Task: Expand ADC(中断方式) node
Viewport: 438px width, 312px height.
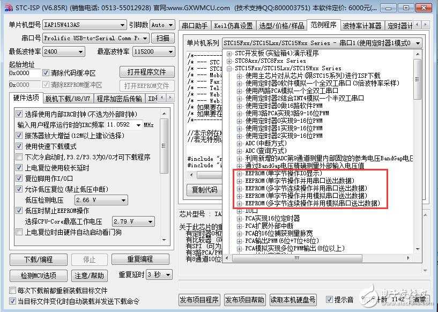Action: [x=240, y=144]
